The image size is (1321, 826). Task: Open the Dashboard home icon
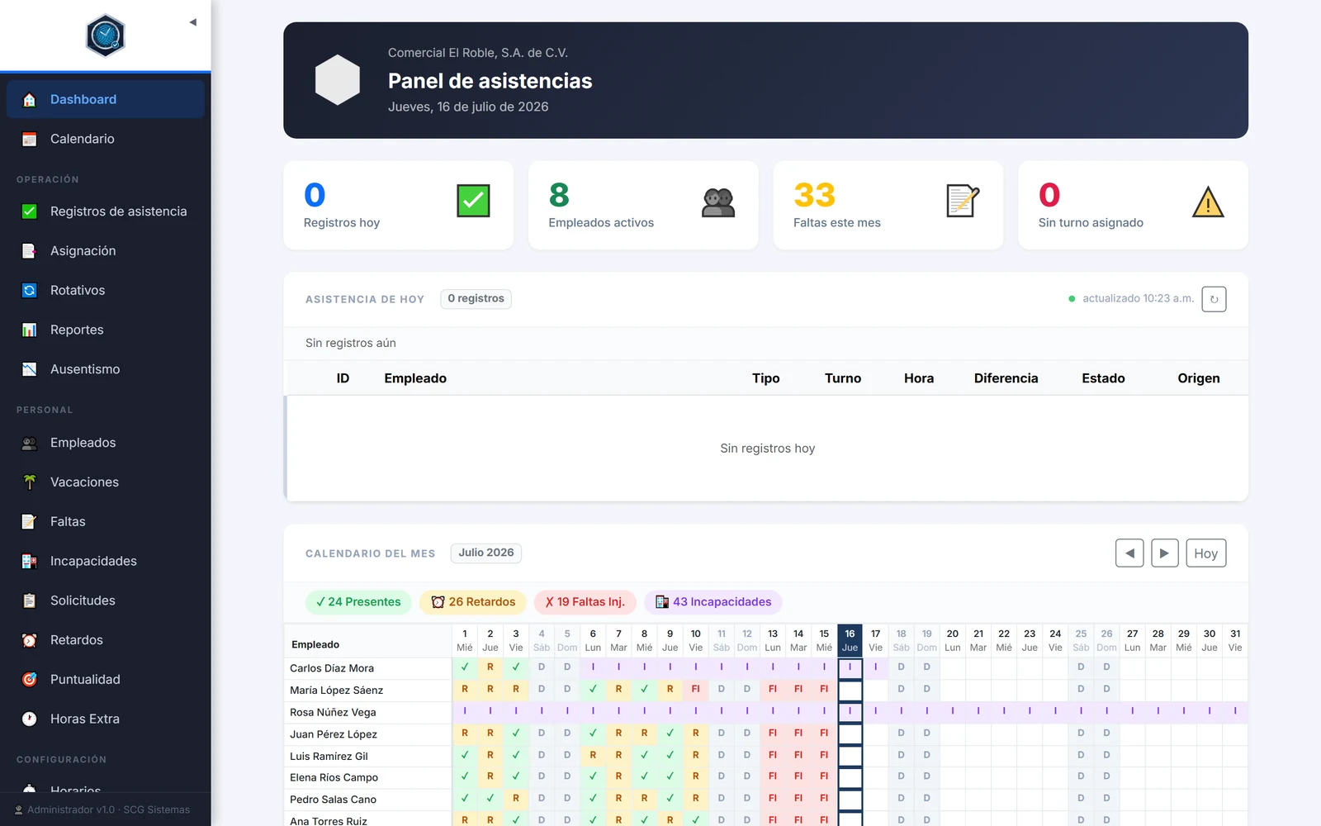tap(30, 100)
